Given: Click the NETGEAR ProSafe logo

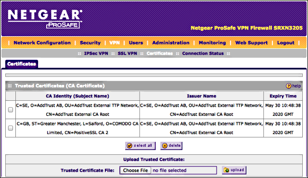Looking at the screenshot, I should 45,19.
